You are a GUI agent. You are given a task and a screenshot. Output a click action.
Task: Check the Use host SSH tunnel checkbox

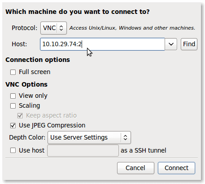[x=13, y=150]
